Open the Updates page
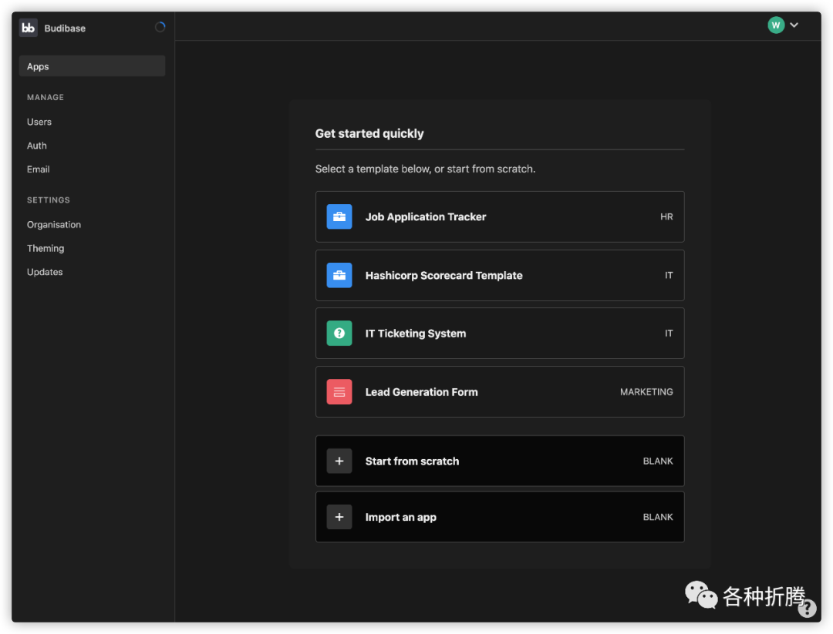 click(45, 272)
